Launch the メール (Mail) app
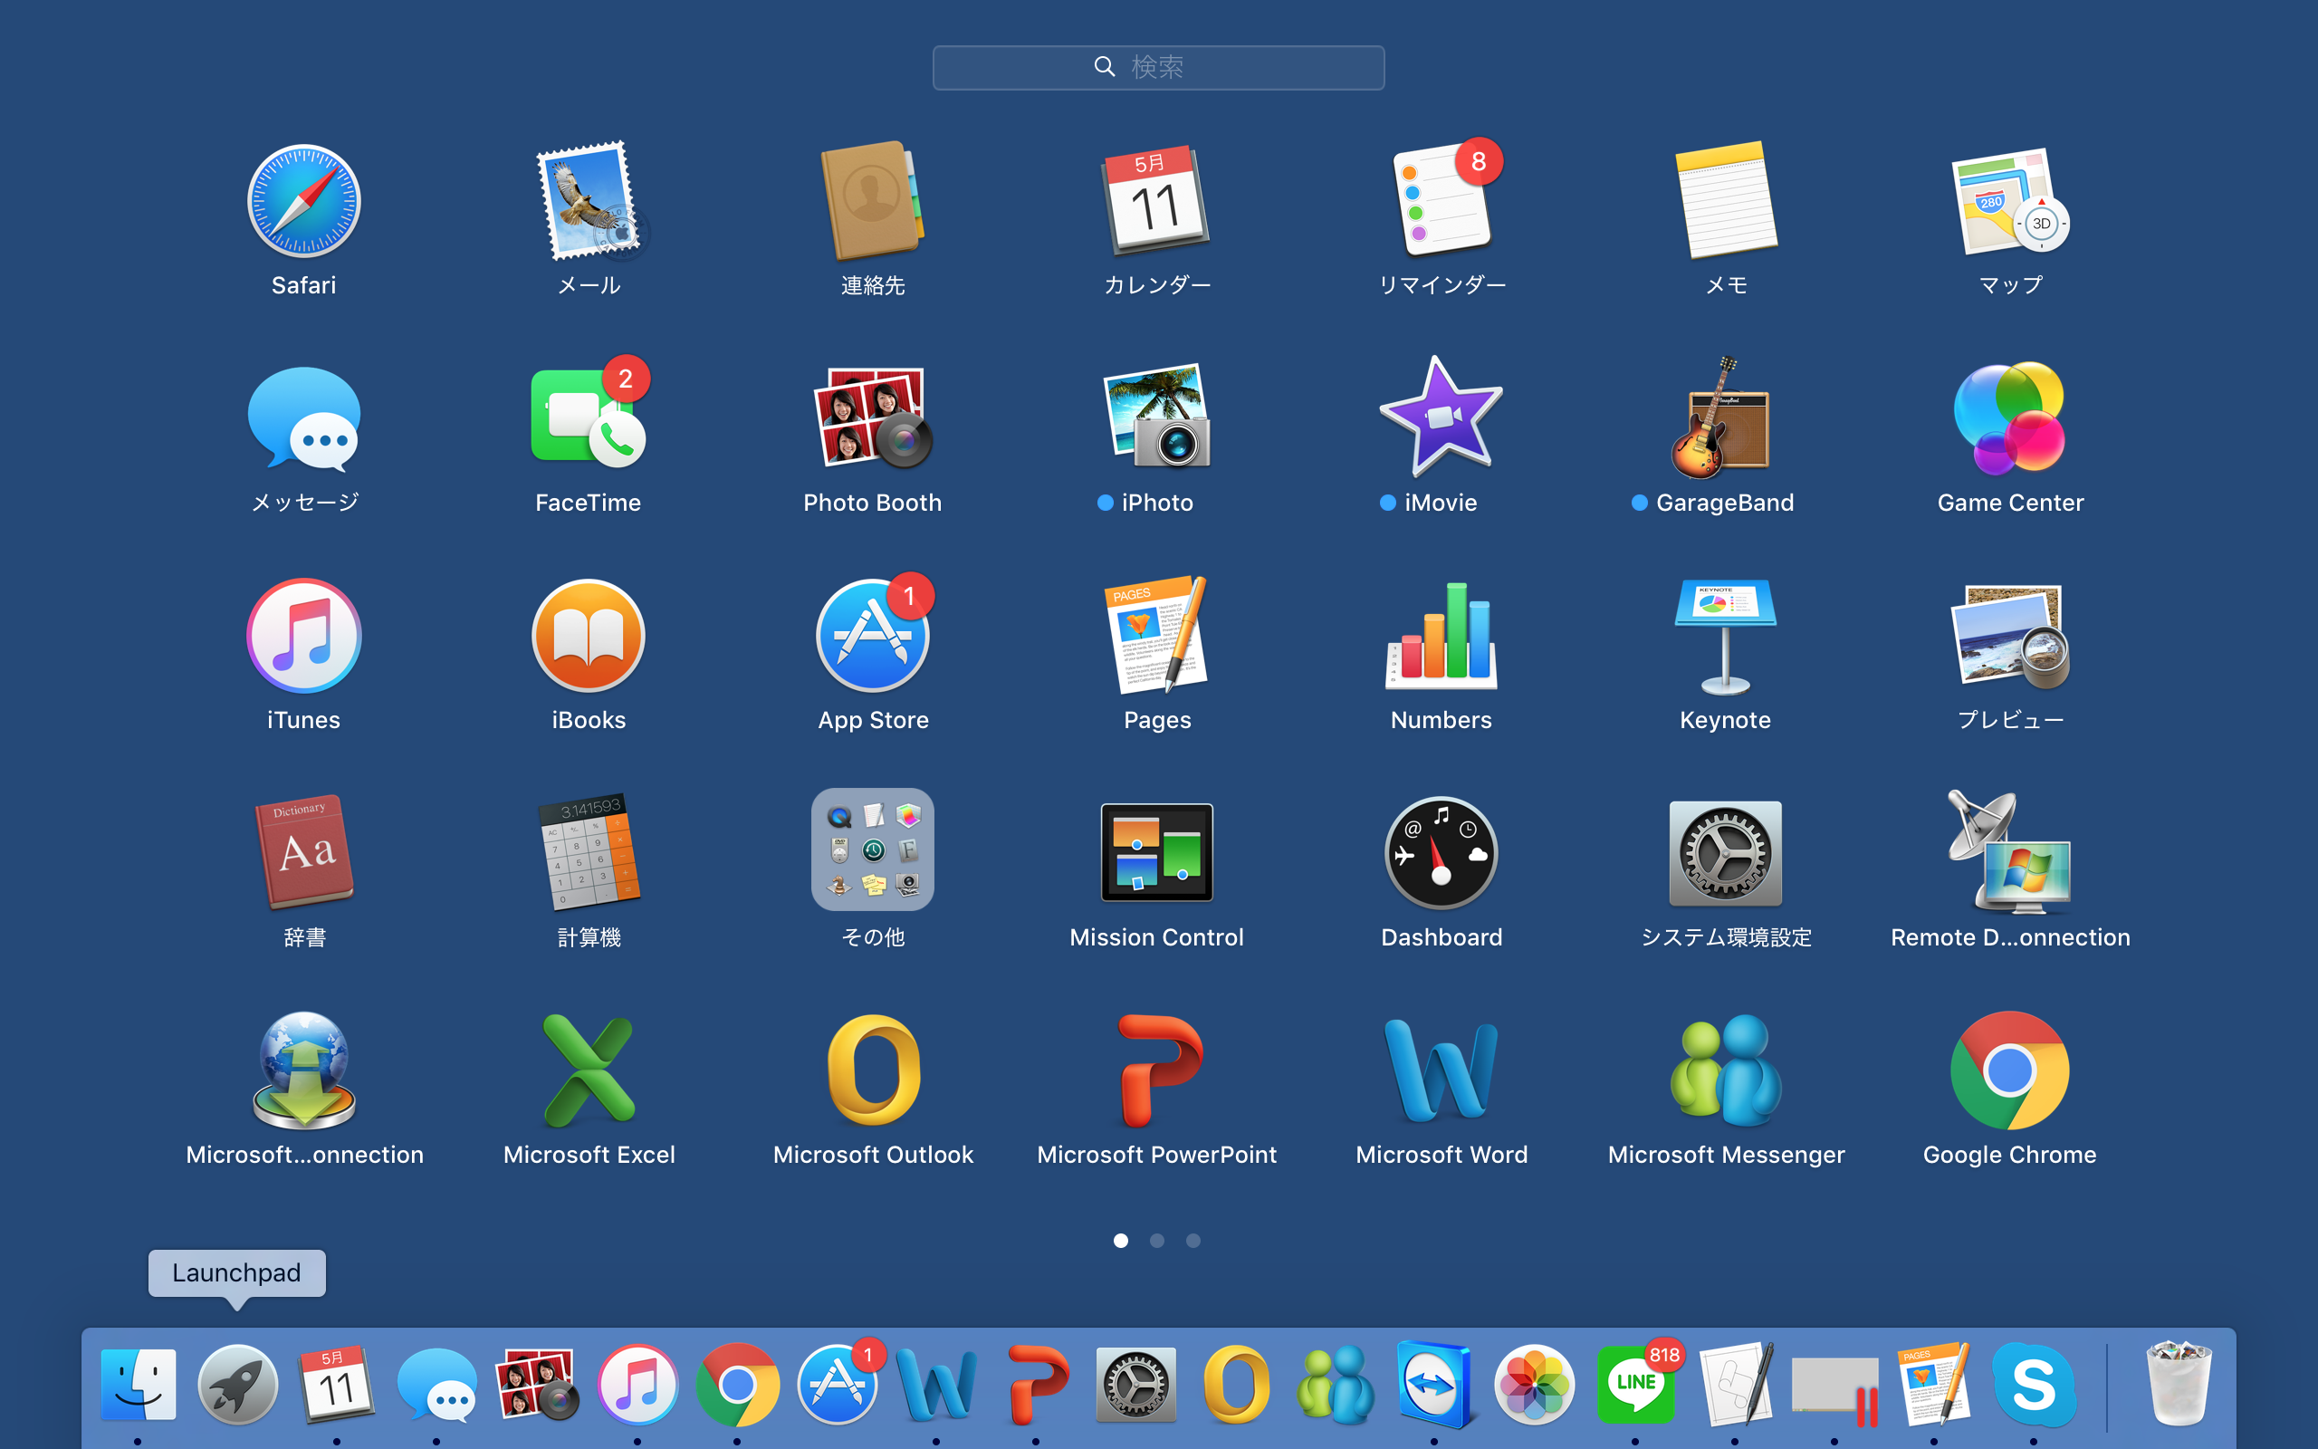The image size is (2318, 1449). (x=589, y=201)
